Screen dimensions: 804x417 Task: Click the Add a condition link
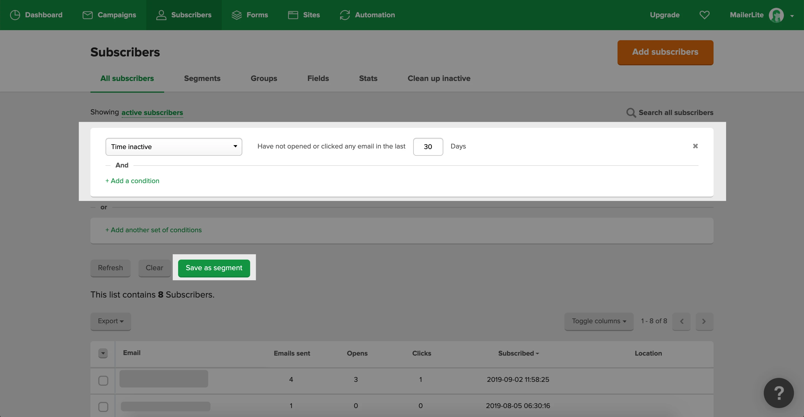[x=132, y=181]
